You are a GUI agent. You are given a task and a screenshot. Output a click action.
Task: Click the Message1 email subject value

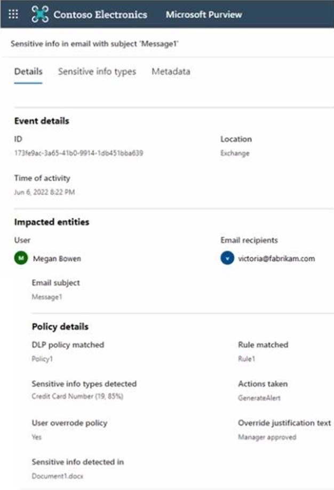[47, 297]
